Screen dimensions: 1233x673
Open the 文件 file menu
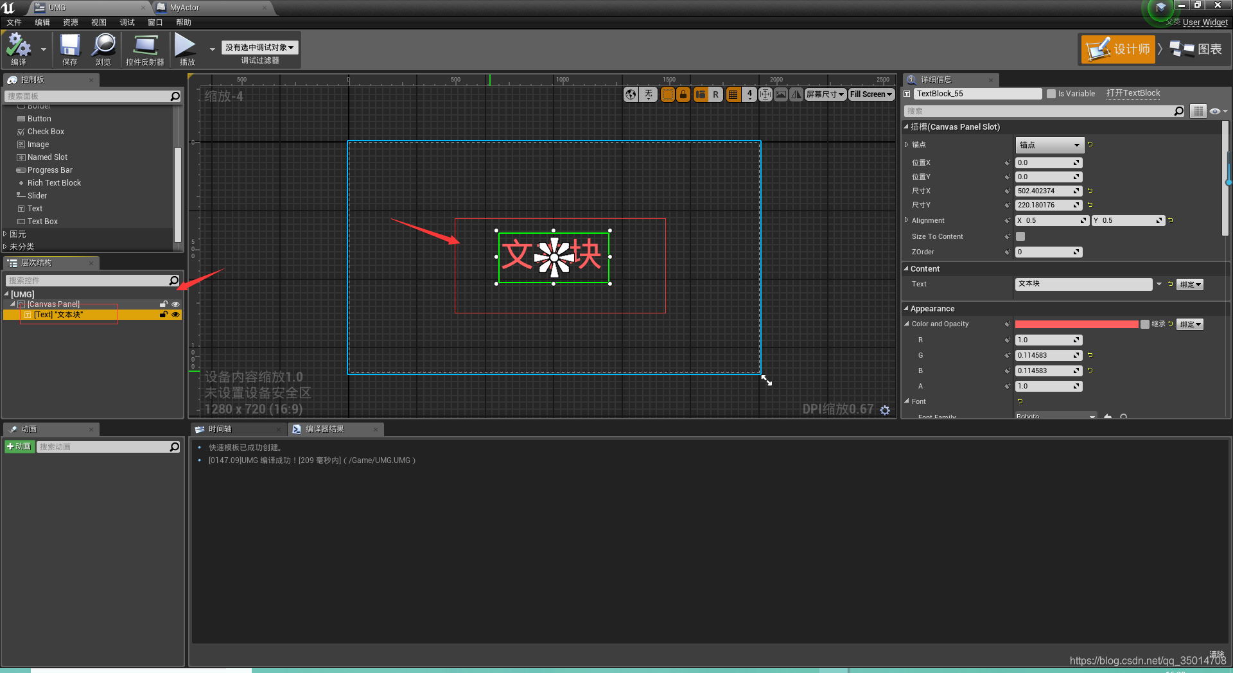pyautogui.click(x=14, y=22)
